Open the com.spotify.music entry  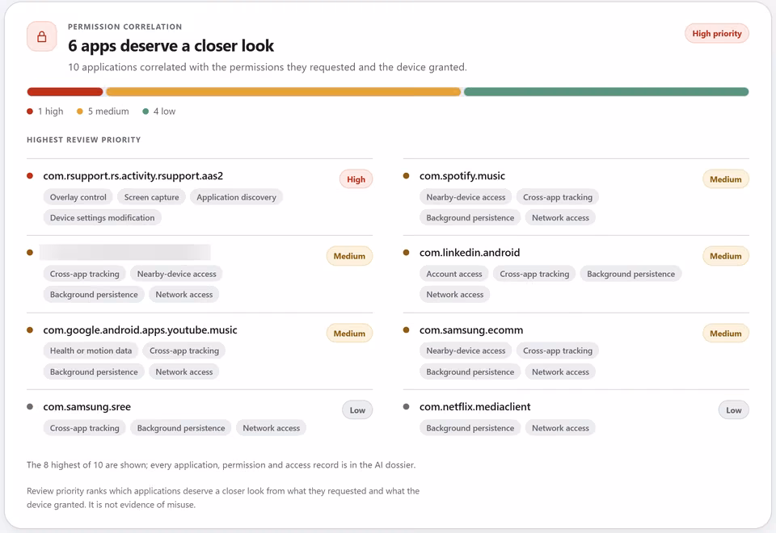pos(462,175)
